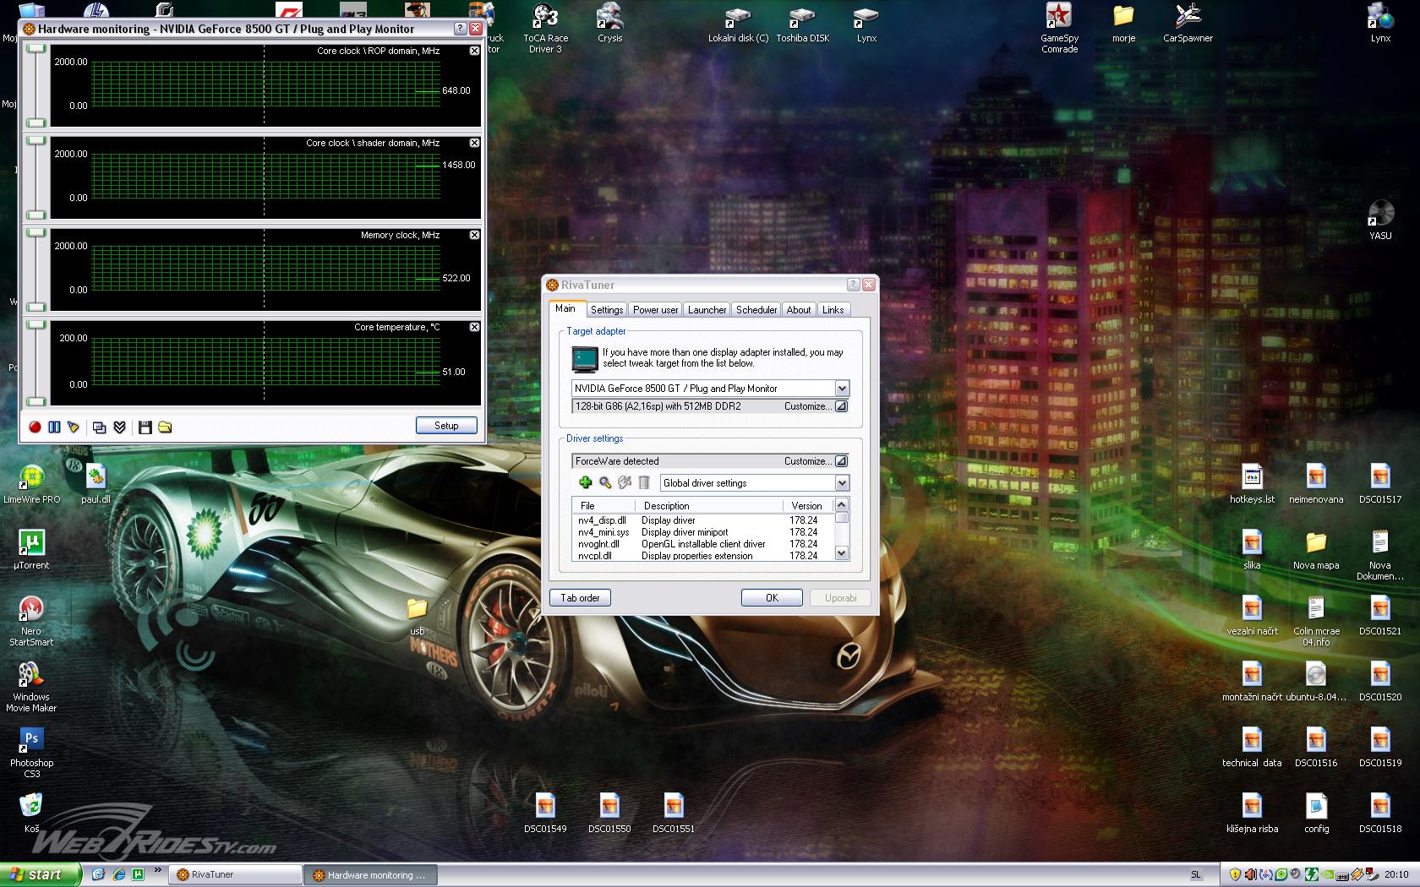Select the Main tab in RivaTuner
The height and width of the screenshot is (887, 1420).
tap(565, 308)
